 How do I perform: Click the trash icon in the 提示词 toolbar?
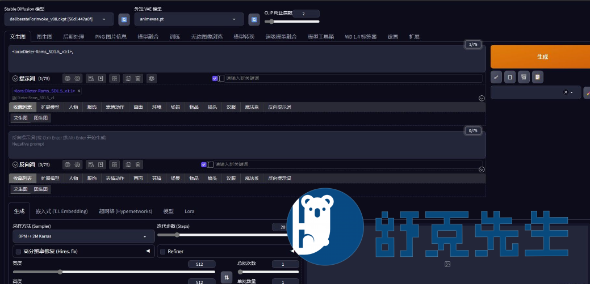click(138, 78)
